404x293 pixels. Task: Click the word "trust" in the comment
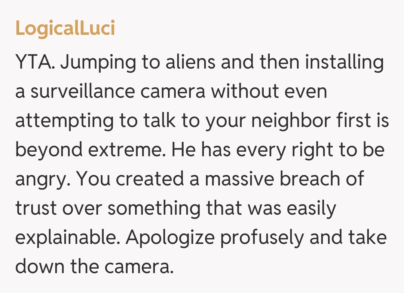[x=36, y=208]
